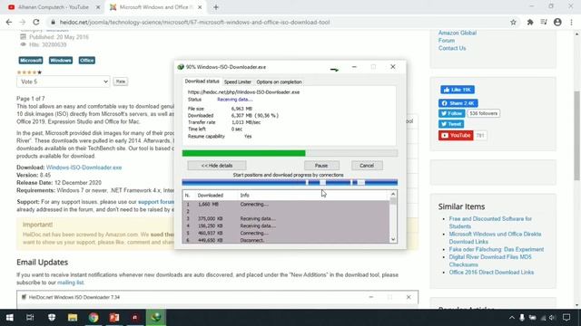Screen dimensions: 581x326
Task: Open the Vote 5 rating dropdown
Action: [64, 81]
